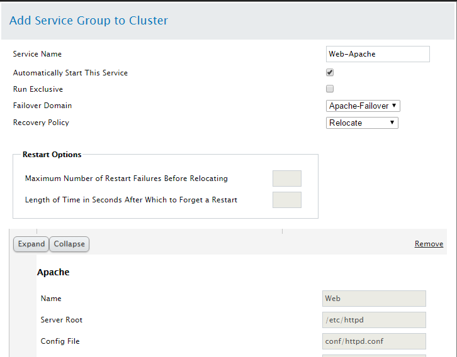Click the Collapse button
Viewport: 457px width, 357px height.
pyautogui.click(x=69, y=244)
